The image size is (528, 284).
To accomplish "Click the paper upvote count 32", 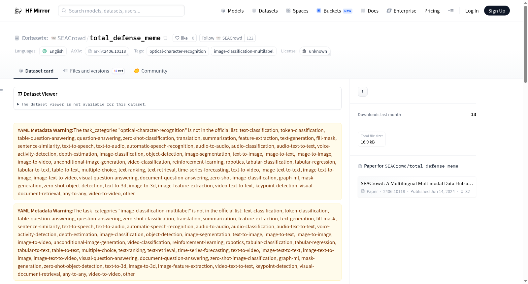I will (465, 191).
